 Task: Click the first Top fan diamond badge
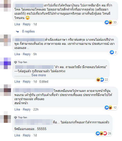tap(16, 62)
